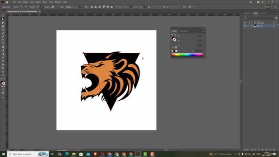
Task: Select the Curvature tool
Action: coord(3,26)
